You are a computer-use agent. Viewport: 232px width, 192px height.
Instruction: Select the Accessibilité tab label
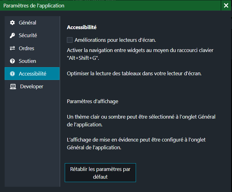click(33, 74)
